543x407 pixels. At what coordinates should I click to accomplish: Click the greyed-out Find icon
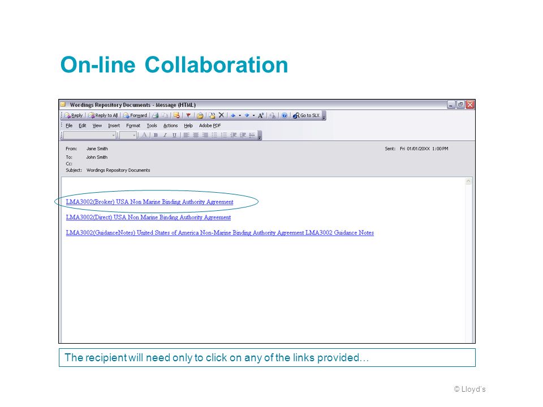coord(272,115)
